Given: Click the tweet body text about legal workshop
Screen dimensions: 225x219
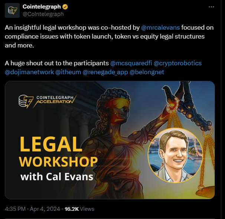Looking at the screenshot, I should click(109, 36).
